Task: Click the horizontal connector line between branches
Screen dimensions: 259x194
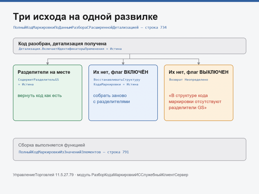Action: tap(123, 59)
